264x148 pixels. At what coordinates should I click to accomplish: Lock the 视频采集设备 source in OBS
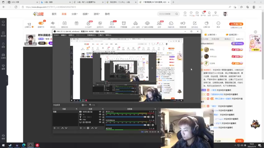click(103, 112)
